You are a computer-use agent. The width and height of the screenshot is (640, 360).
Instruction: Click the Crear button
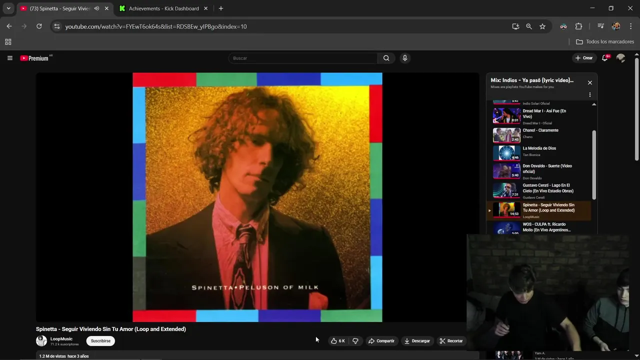584,58
